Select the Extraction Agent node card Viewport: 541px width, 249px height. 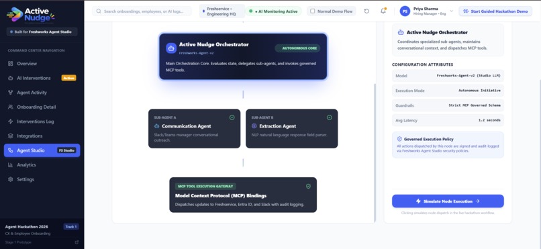[x=291, y=129]
